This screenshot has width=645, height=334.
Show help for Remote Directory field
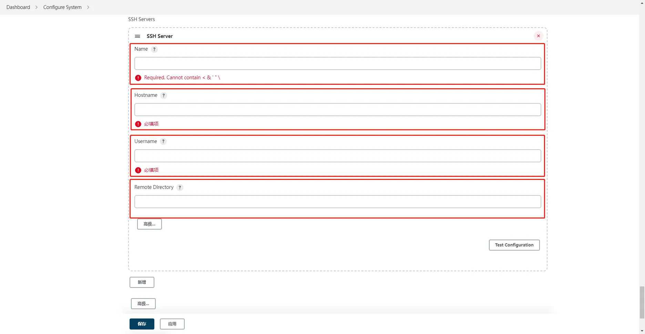180,188
